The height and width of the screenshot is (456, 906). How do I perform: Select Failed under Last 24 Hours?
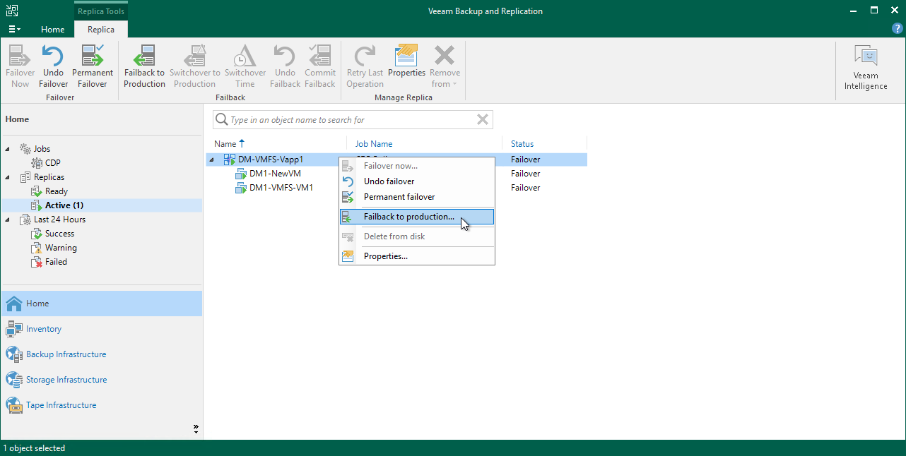(x=56, y=262)
